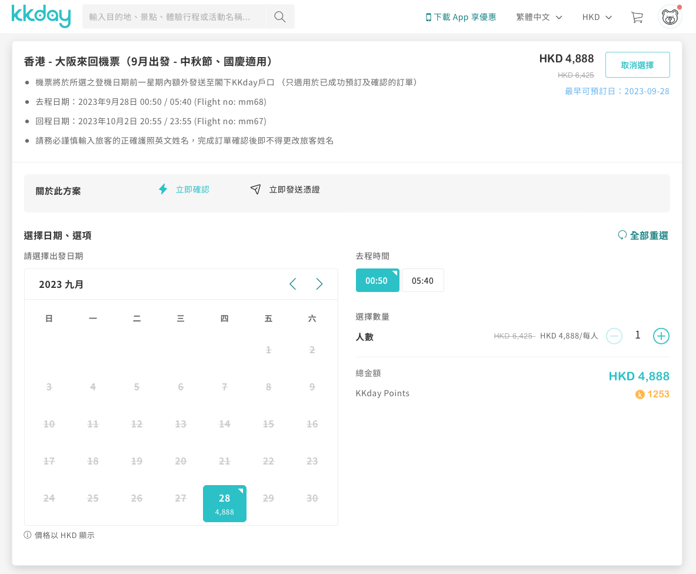Click 立即發送憑證 paper plane label

[x=294, y=190]
